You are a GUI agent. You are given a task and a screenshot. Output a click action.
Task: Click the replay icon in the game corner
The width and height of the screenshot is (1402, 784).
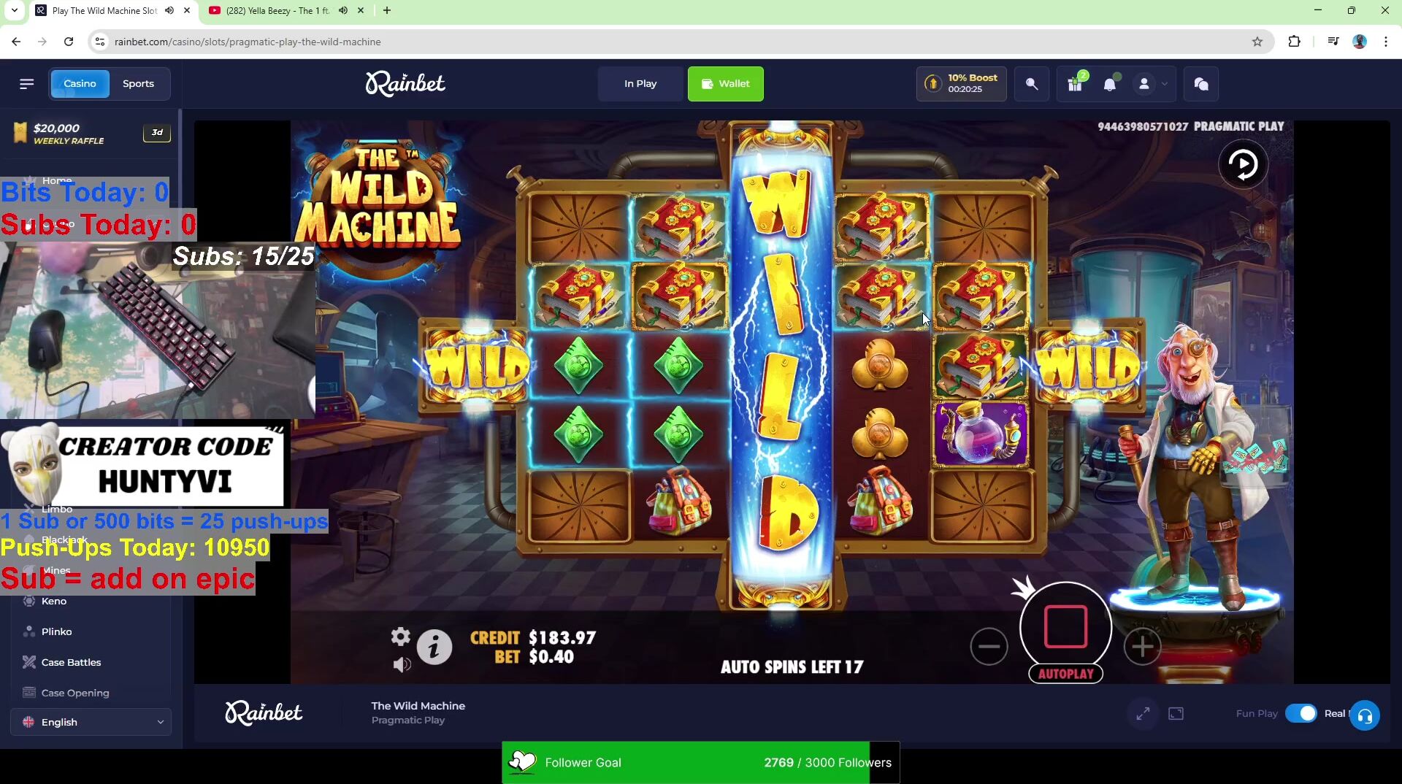(1243, 164)
